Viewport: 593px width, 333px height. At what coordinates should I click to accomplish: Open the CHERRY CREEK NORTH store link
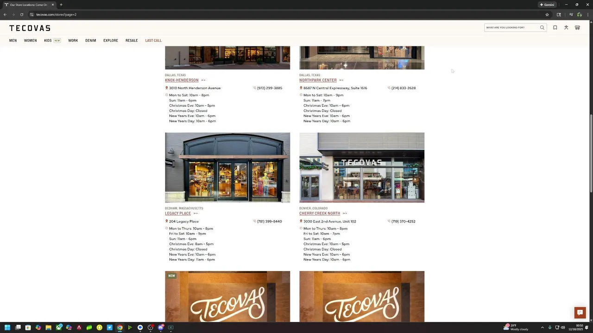[320, 213]
